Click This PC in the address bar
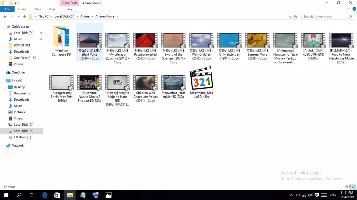357x200 pixels. click(43, 16)
